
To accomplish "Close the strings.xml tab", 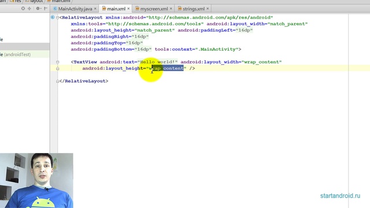I will (208, 9).
